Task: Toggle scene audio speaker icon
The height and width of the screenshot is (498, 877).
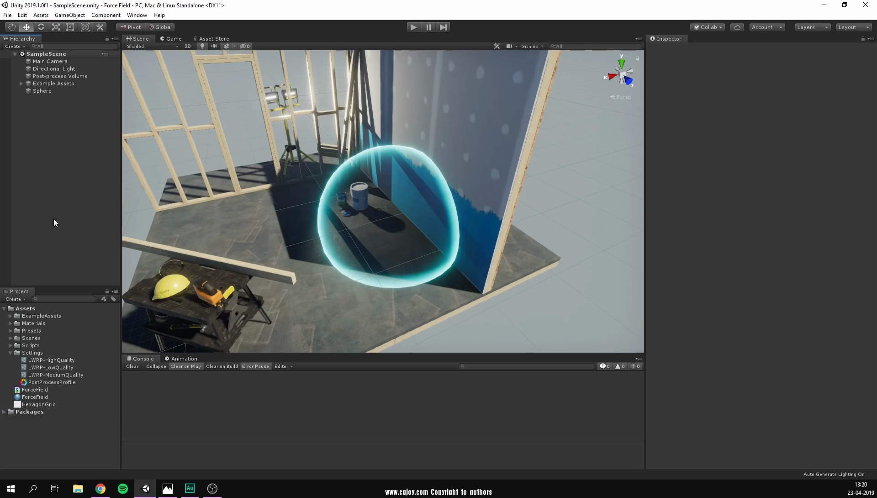Action: tap(214, 46)
